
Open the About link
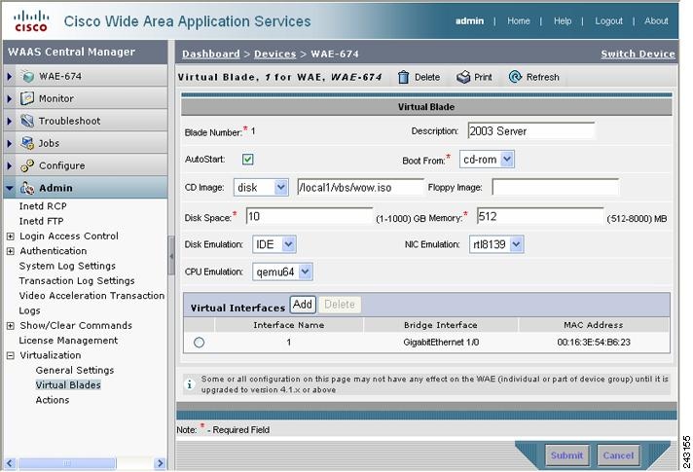click(656, 20)
